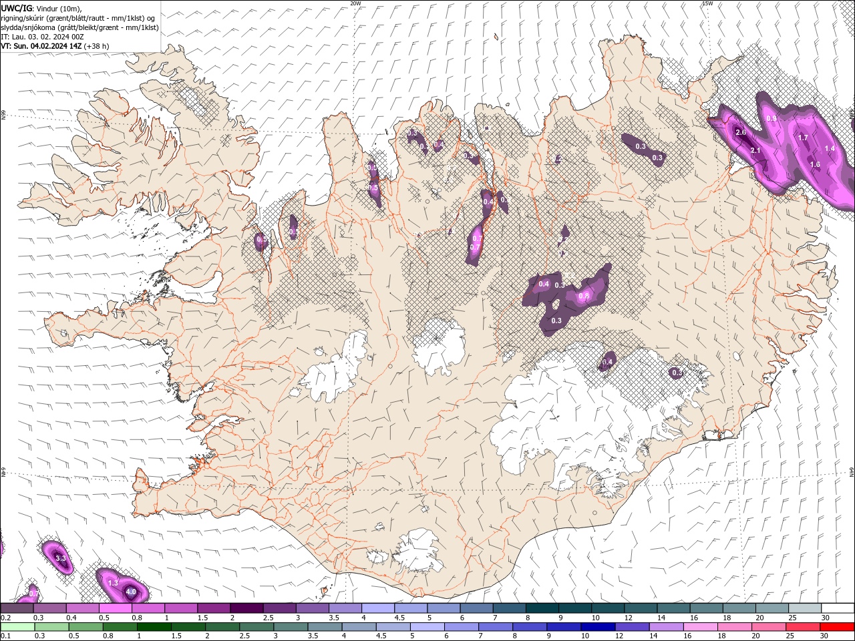
Task: Select the 4.0 value near the bottom left
Action: click(131, 592)
